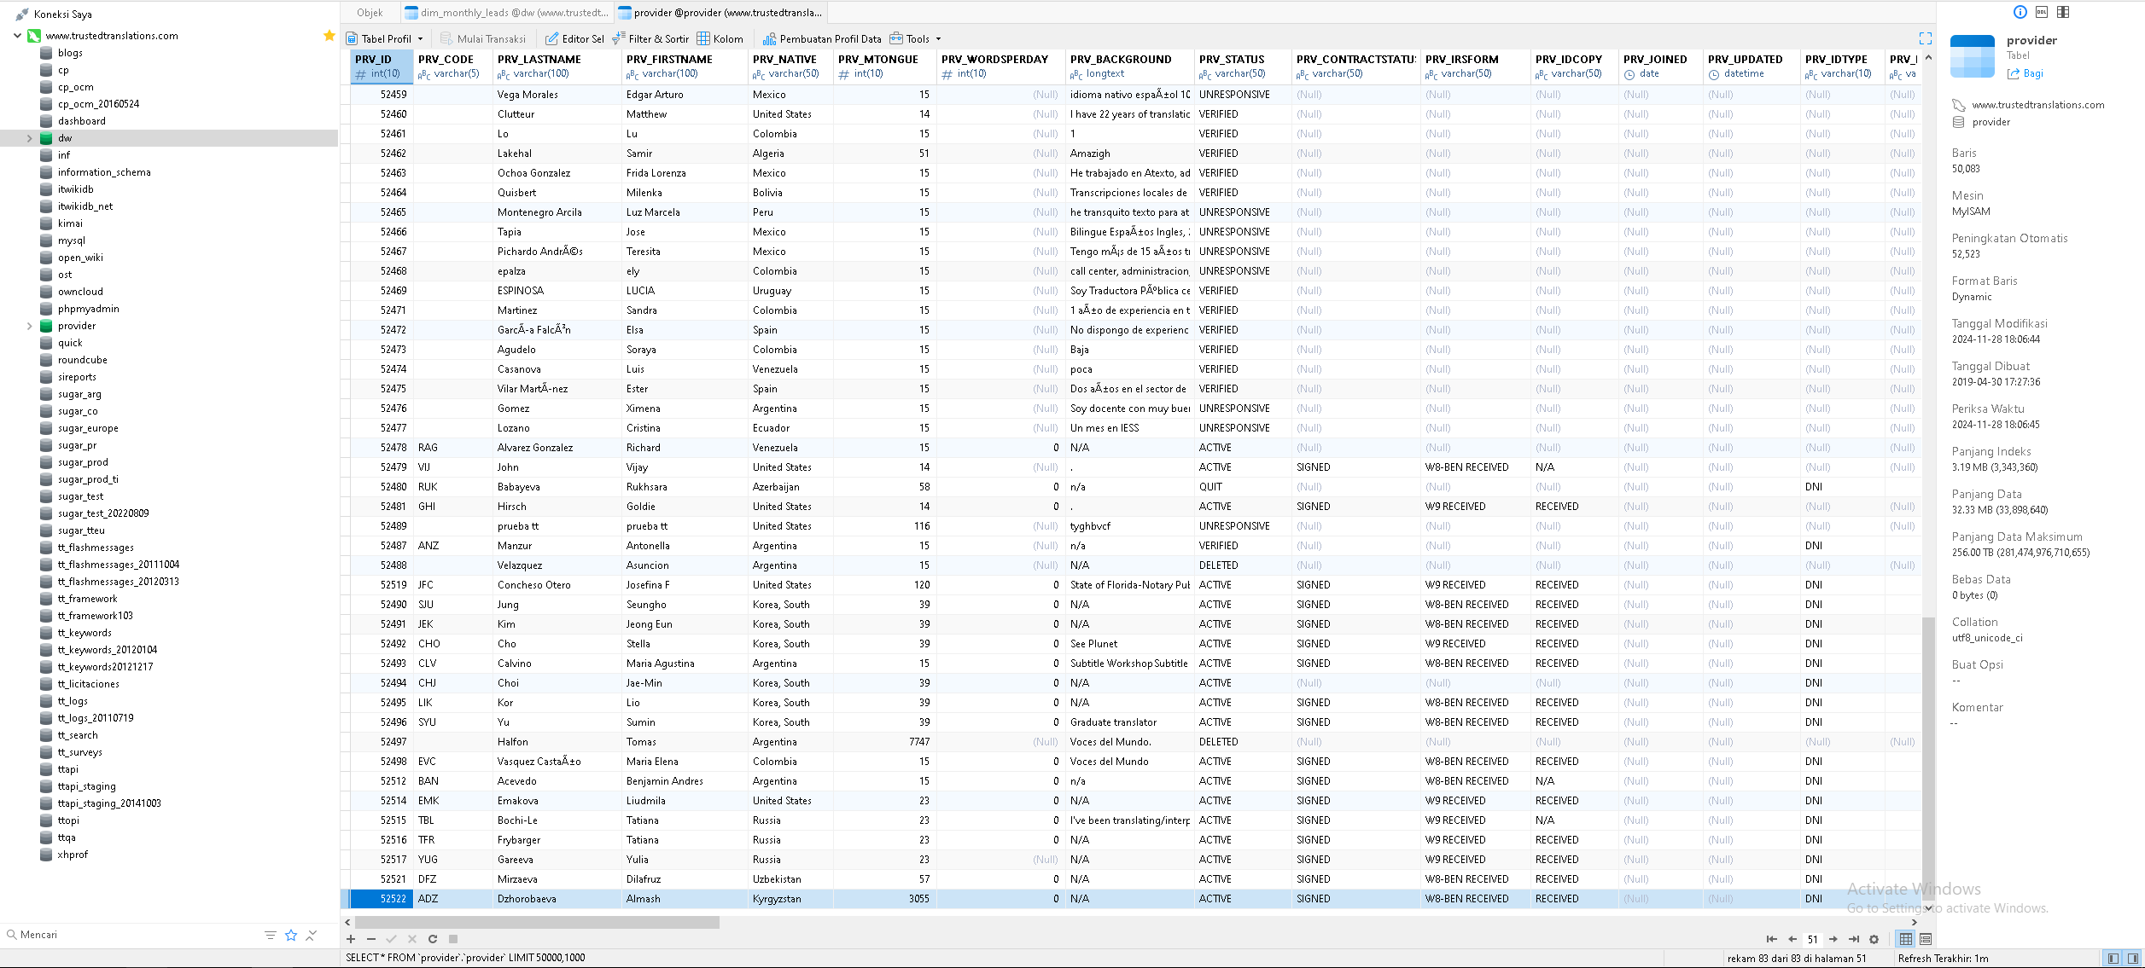Select the provider @provider tab
Screen dimensions: 2145x968
pyautogui.click(x=720, y=12)
